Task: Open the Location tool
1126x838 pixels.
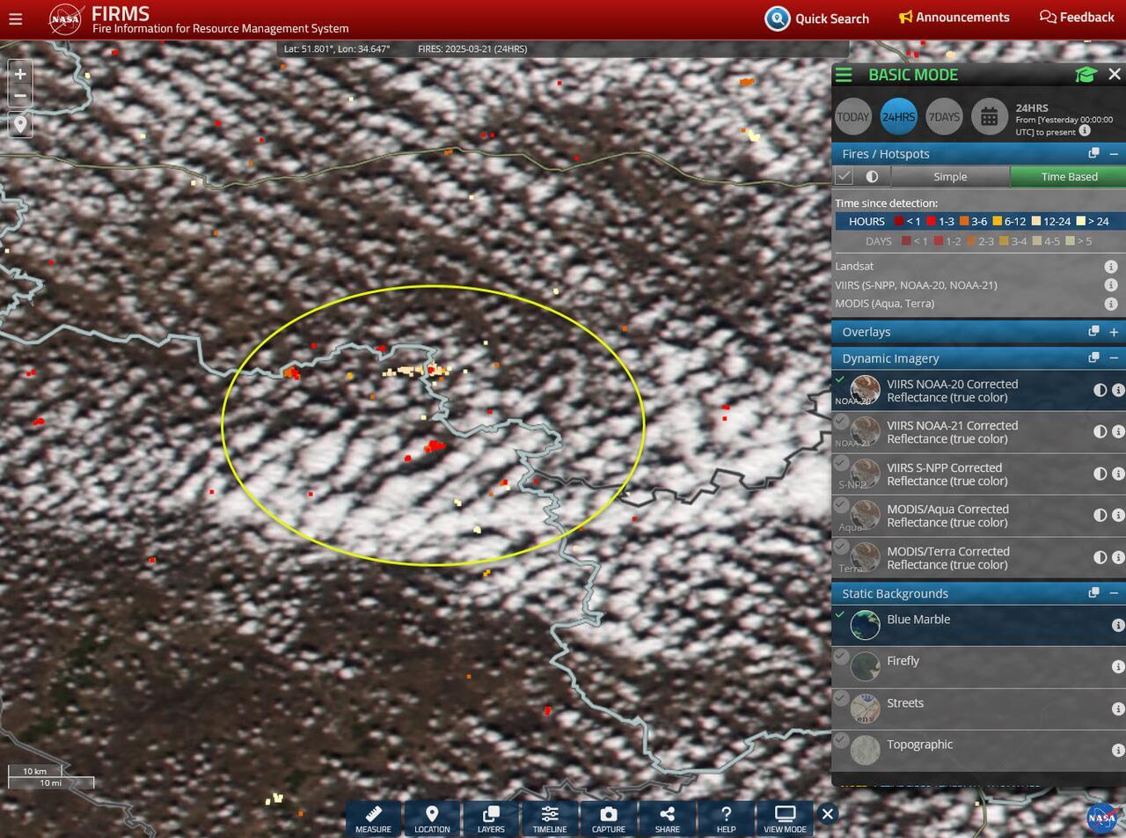Action: coord(432,818)
